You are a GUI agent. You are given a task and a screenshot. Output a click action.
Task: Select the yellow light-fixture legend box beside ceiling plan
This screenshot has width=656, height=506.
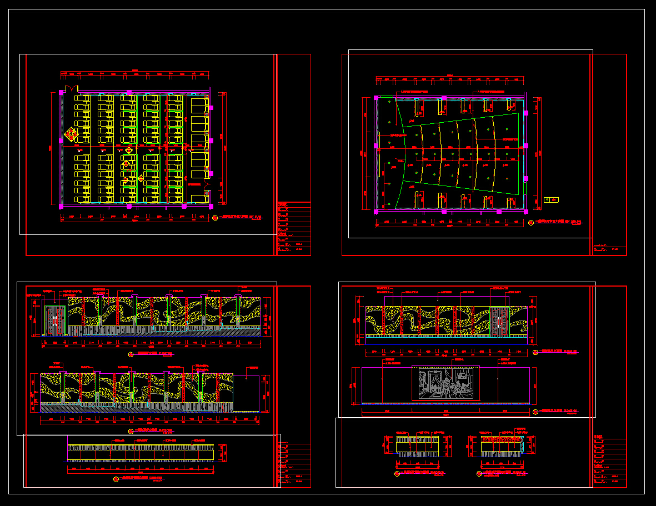[551, 200]
